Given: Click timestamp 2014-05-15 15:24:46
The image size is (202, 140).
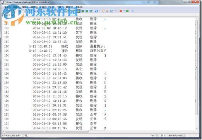Looking at the screenshot, I should [50, 92].
